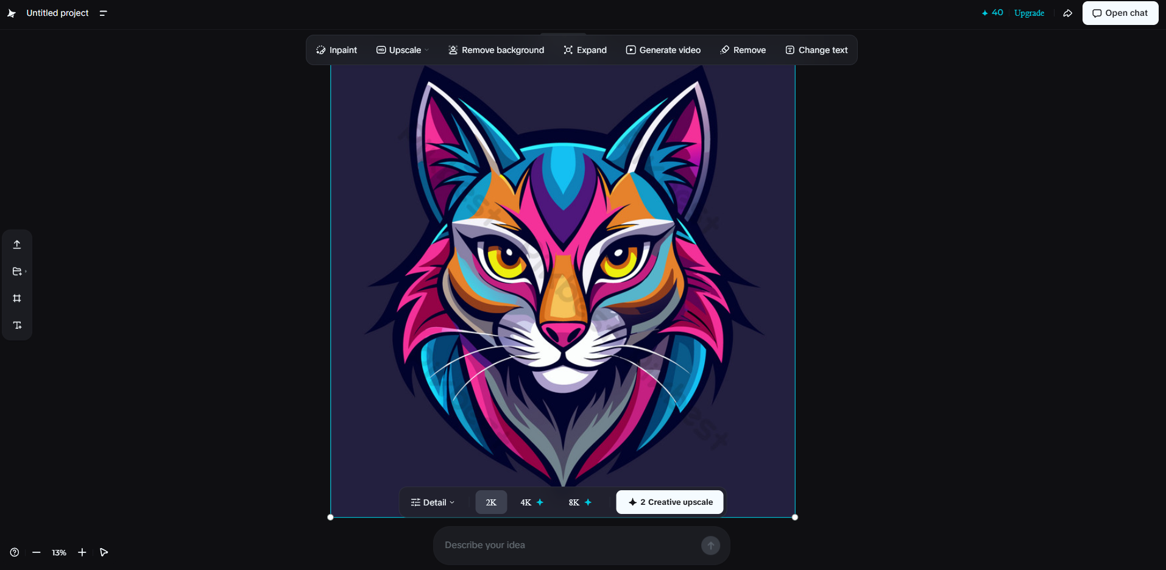Viewport: 1166px width, 570px height.
Task: Click the upload icon in left sidebar
Action: point(17,244)
